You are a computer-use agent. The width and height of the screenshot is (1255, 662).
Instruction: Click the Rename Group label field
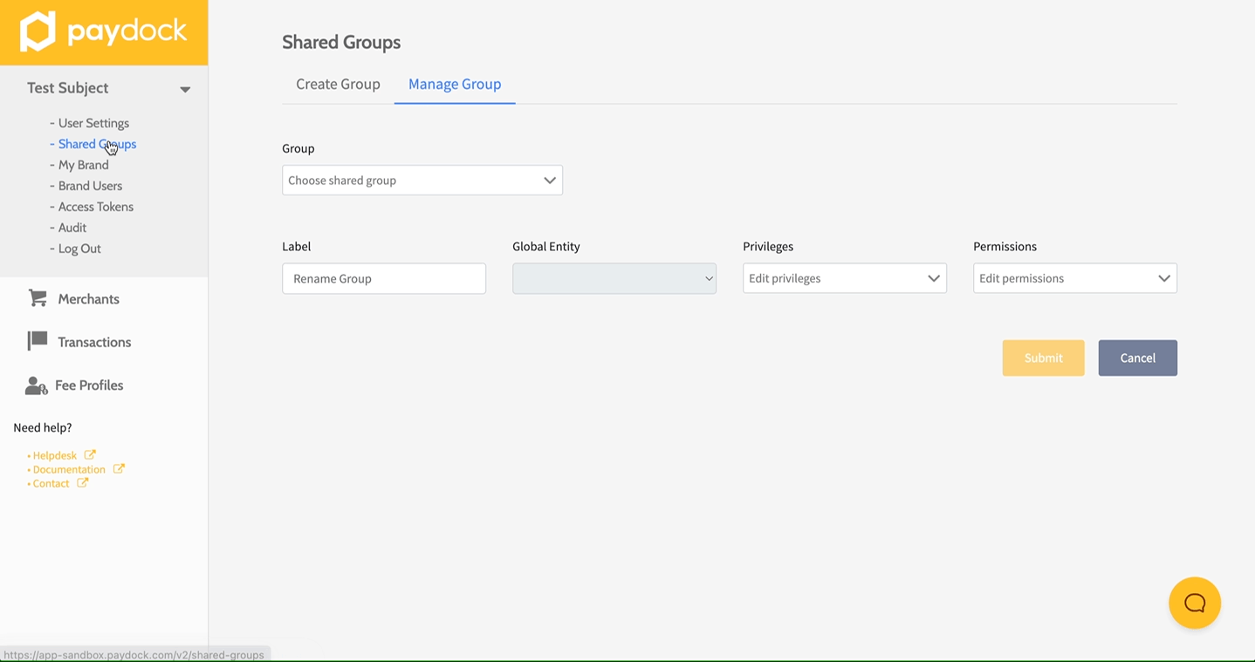click(x=383, y=278)
